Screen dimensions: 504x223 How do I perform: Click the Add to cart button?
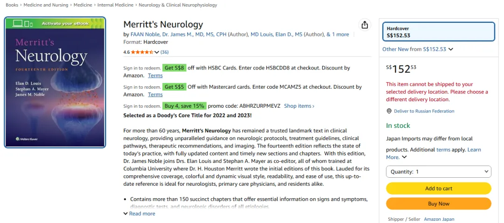(x=438, y=188)
